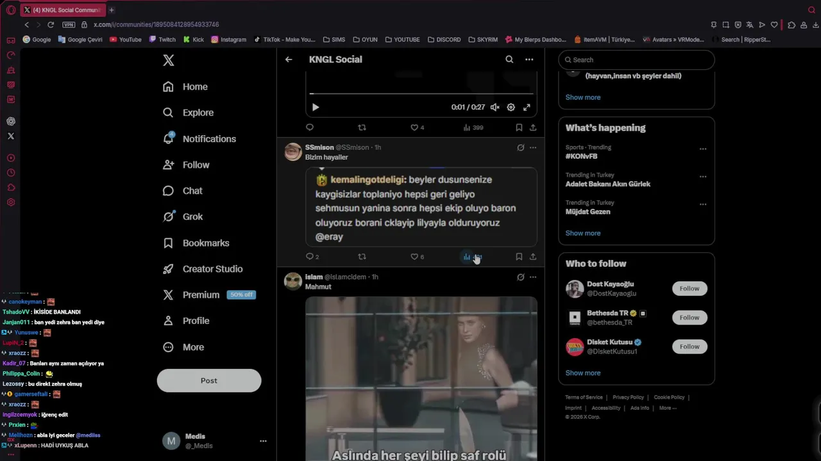
Task: Open the kemalingotdeligi quoted chat image
Action: coord(421,207)
